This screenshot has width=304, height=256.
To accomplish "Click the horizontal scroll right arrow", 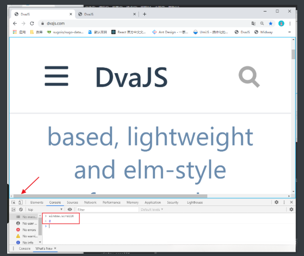I will pos(289,196).
